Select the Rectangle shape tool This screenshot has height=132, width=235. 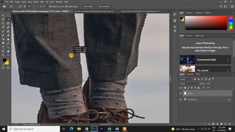(3, 51)
